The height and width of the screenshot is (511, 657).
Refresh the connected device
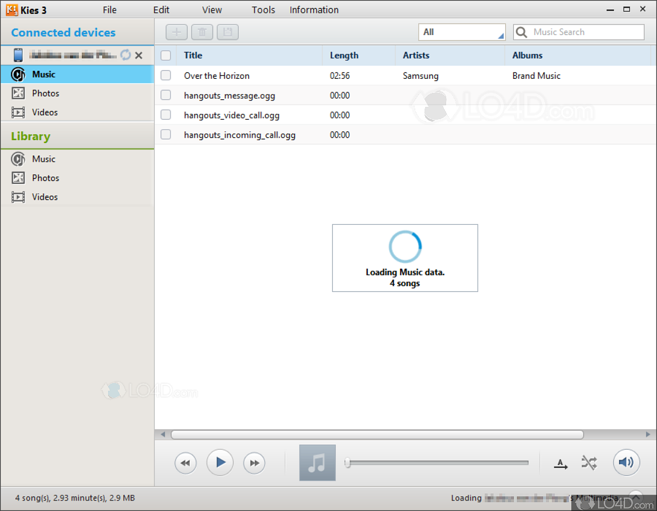[126, 55]
